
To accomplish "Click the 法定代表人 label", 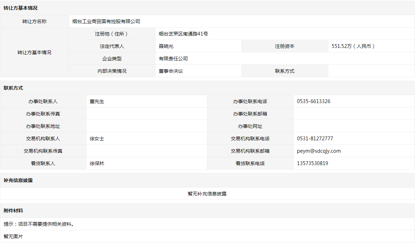I will (x=112, y=46).
